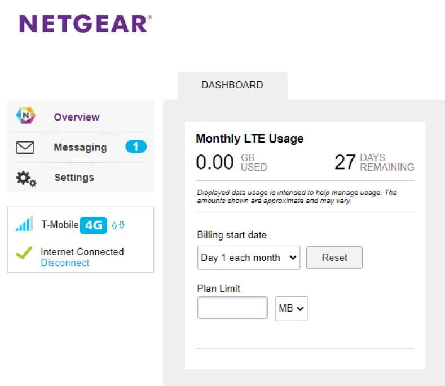Click the 0.00 GB used value
Viewport: 445px width, 386px height.
click(x=214, y=162)
